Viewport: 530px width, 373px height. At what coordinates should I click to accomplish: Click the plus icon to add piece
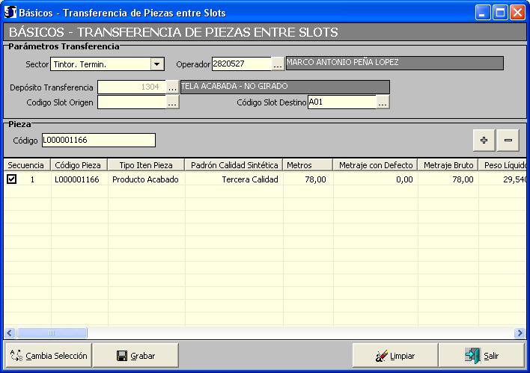tap(483, 140)
